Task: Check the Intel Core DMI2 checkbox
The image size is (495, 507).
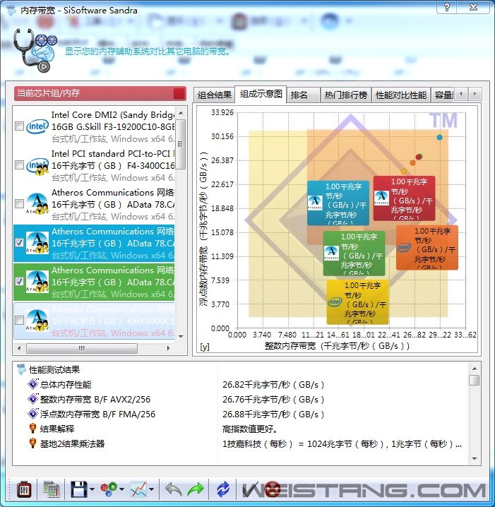Action: coord(20,126)
